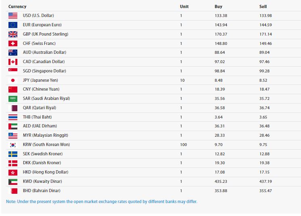Click the United States flag icon
Image resolution: width=301 pixels, height=216 pixels.
tap(13, 15)
